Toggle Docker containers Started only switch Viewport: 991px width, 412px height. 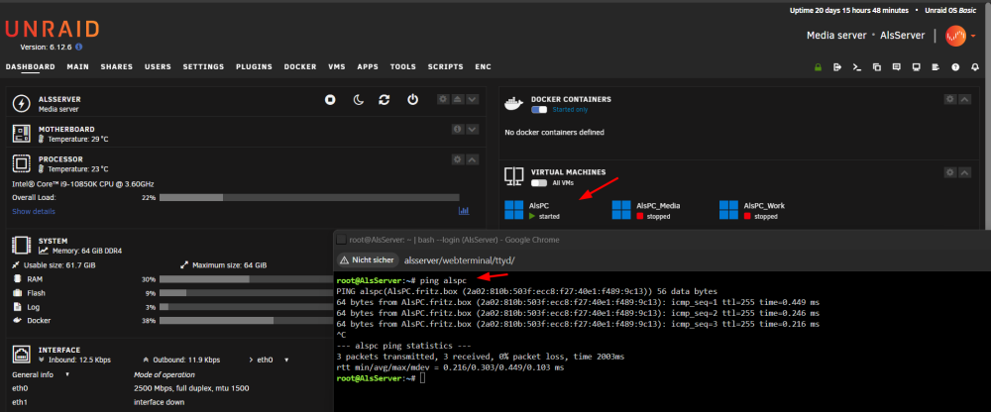[x=539, y=109]
